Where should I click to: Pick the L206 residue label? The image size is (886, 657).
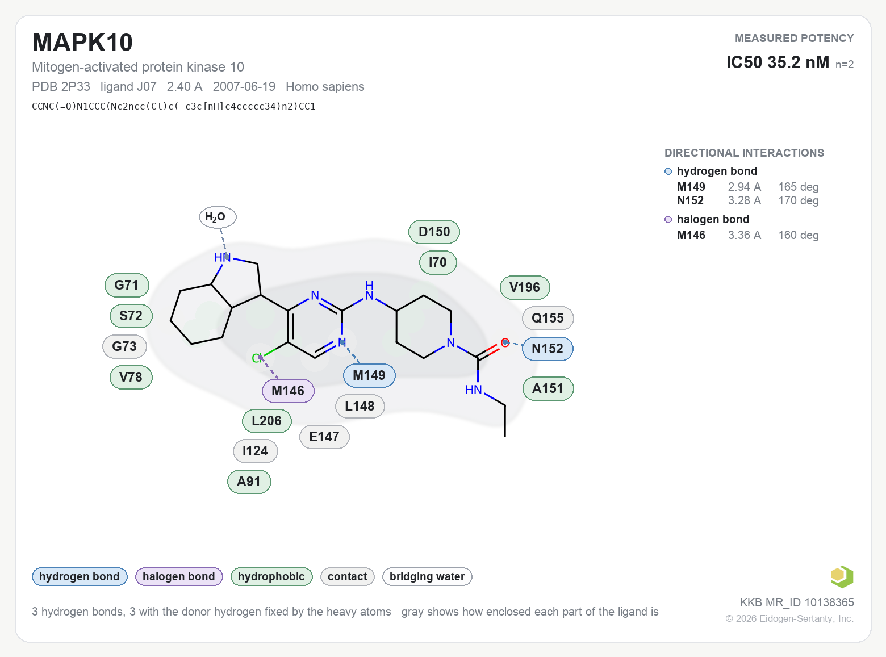point(267,421)
